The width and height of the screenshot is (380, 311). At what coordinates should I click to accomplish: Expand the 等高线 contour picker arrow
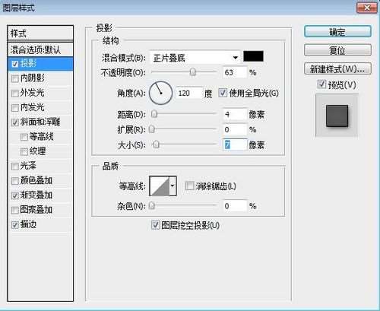(x=173, y=186)
